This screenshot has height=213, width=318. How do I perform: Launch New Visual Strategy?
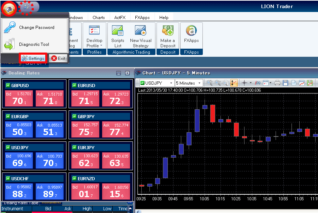tap(141, 37)
